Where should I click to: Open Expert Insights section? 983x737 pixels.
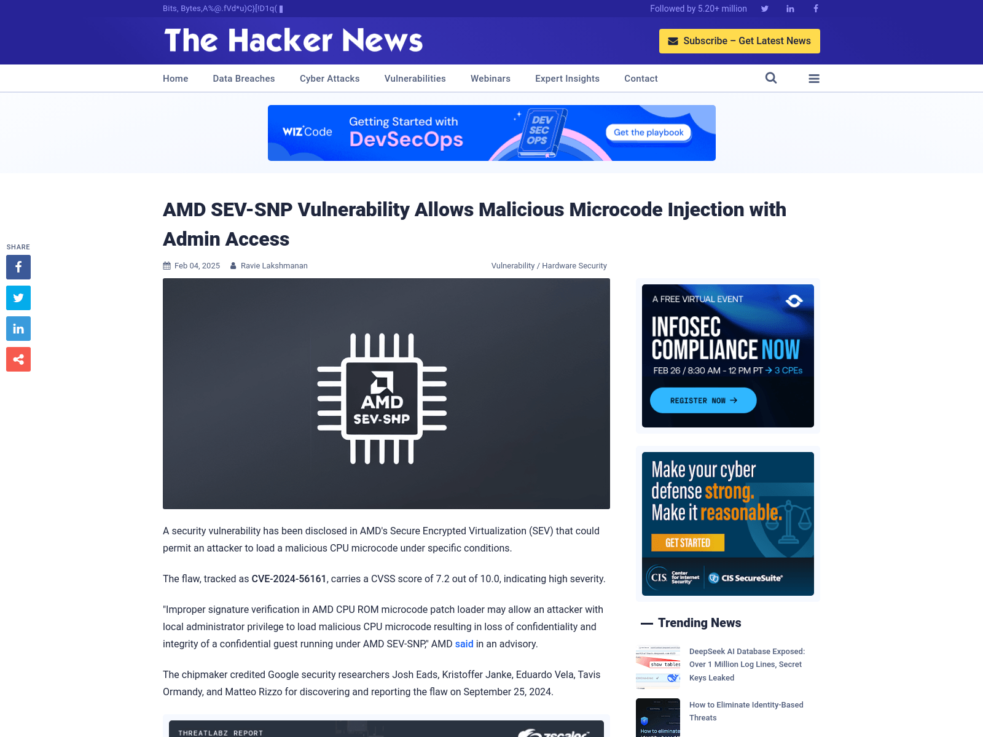pyautogui.click(x=567, y=79)
